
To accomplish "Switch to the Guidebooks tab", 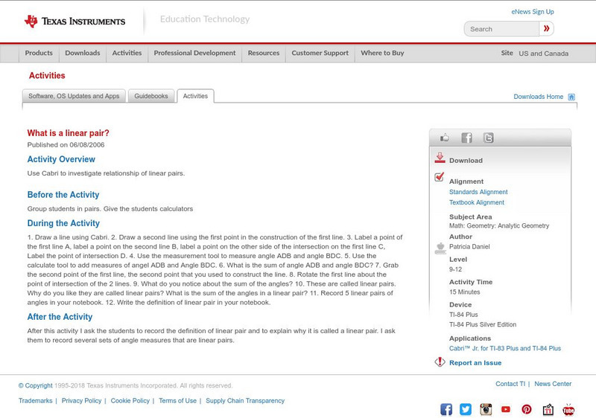I will point(151,96).
